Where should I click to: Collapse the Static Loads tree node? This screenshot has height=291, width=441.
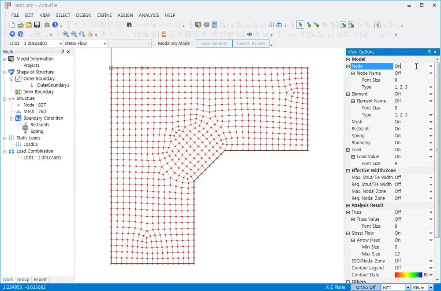click(4, 138)
